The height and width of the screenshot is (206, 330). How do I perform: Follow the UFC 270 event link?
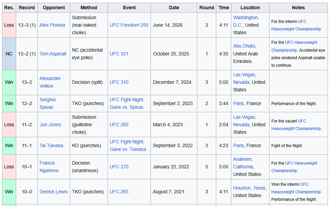[x=119, y=167]
